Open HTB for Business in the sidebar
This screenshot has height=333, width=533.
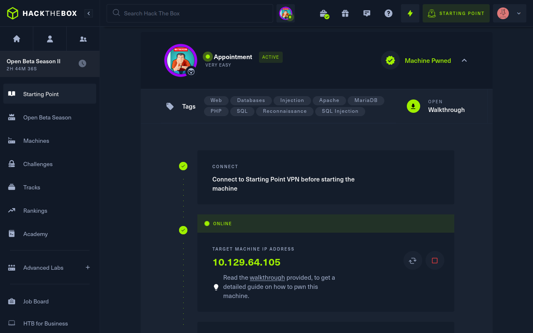50,323
